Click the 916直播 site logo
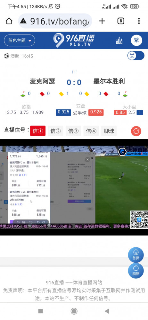The height and width of the screenshot is (320, 148). (x=74, y=40)
